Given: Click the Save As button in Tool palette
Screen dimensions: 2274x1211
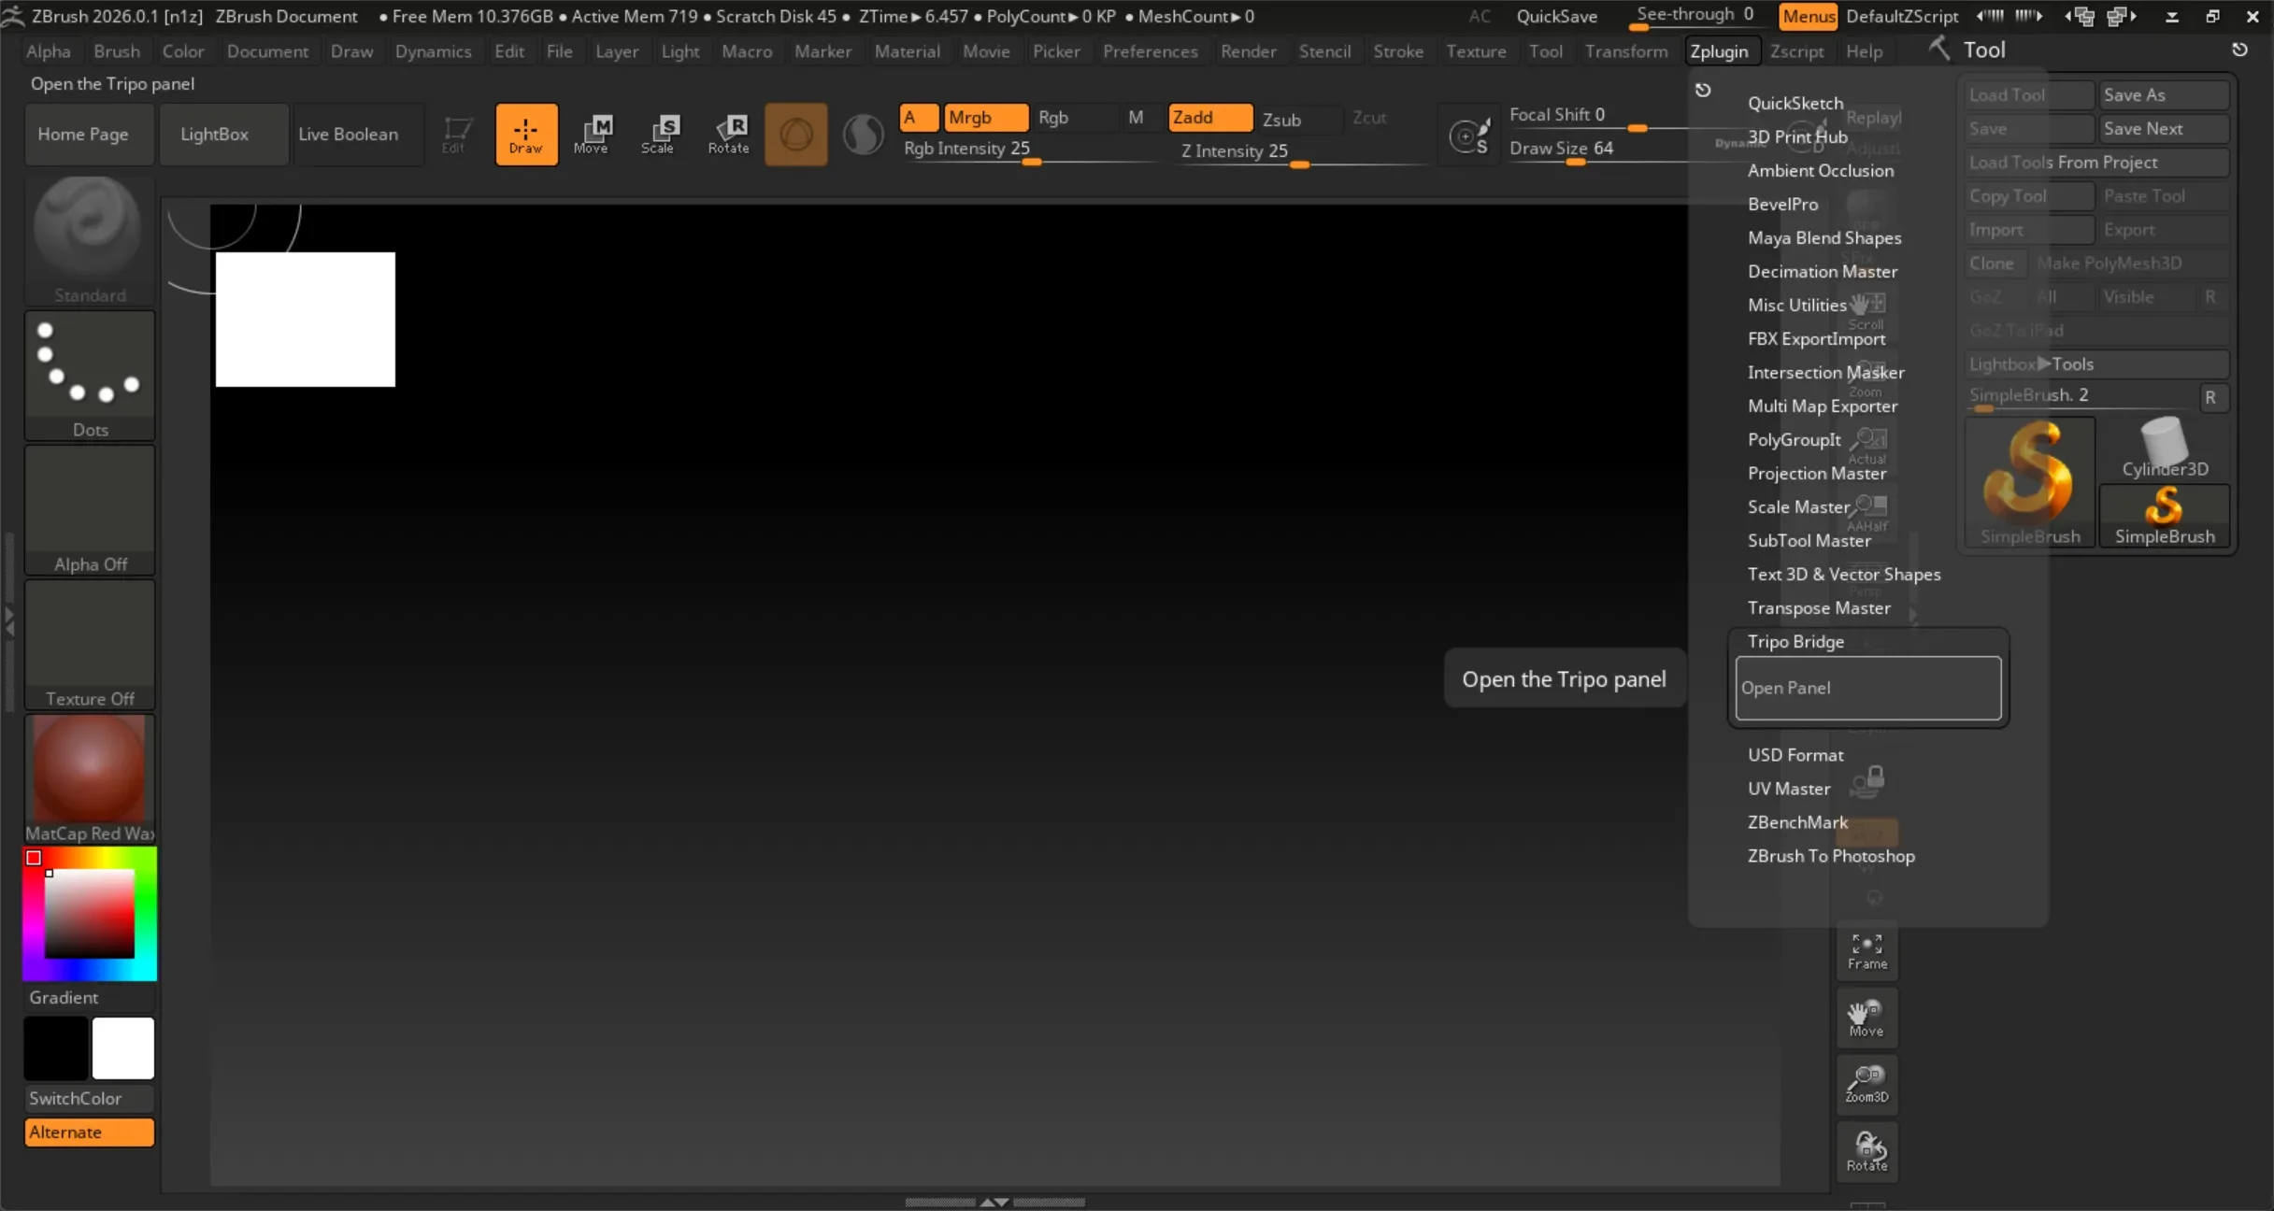Looking at the screenshot, I should (x=2165, y=94).
